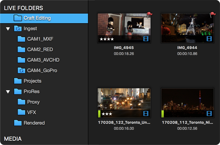Click film strip icon on 170208_112_Toronto clip
The height and width of the screenshot is (145, 220).
click(209, 113)
